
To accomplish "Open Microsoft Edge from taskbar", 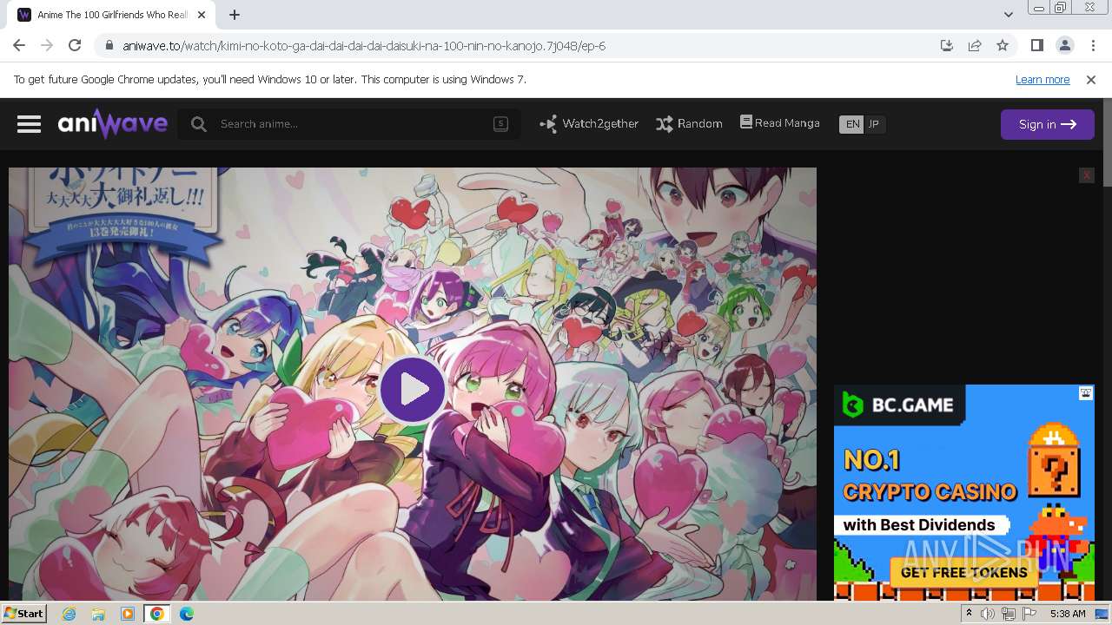I will click(x=187, y=614).
